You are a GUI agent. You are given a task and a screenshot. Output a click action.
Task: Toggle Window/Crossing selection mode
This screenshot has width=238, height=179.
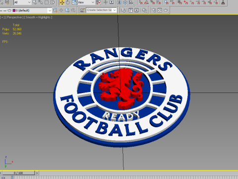point(53,2)
